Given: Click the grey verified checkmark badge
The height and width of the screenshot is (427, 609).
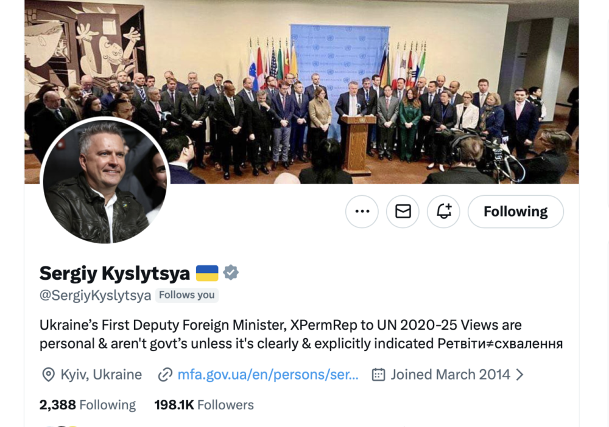Looking at the screenshot, I should click(231, 273).
